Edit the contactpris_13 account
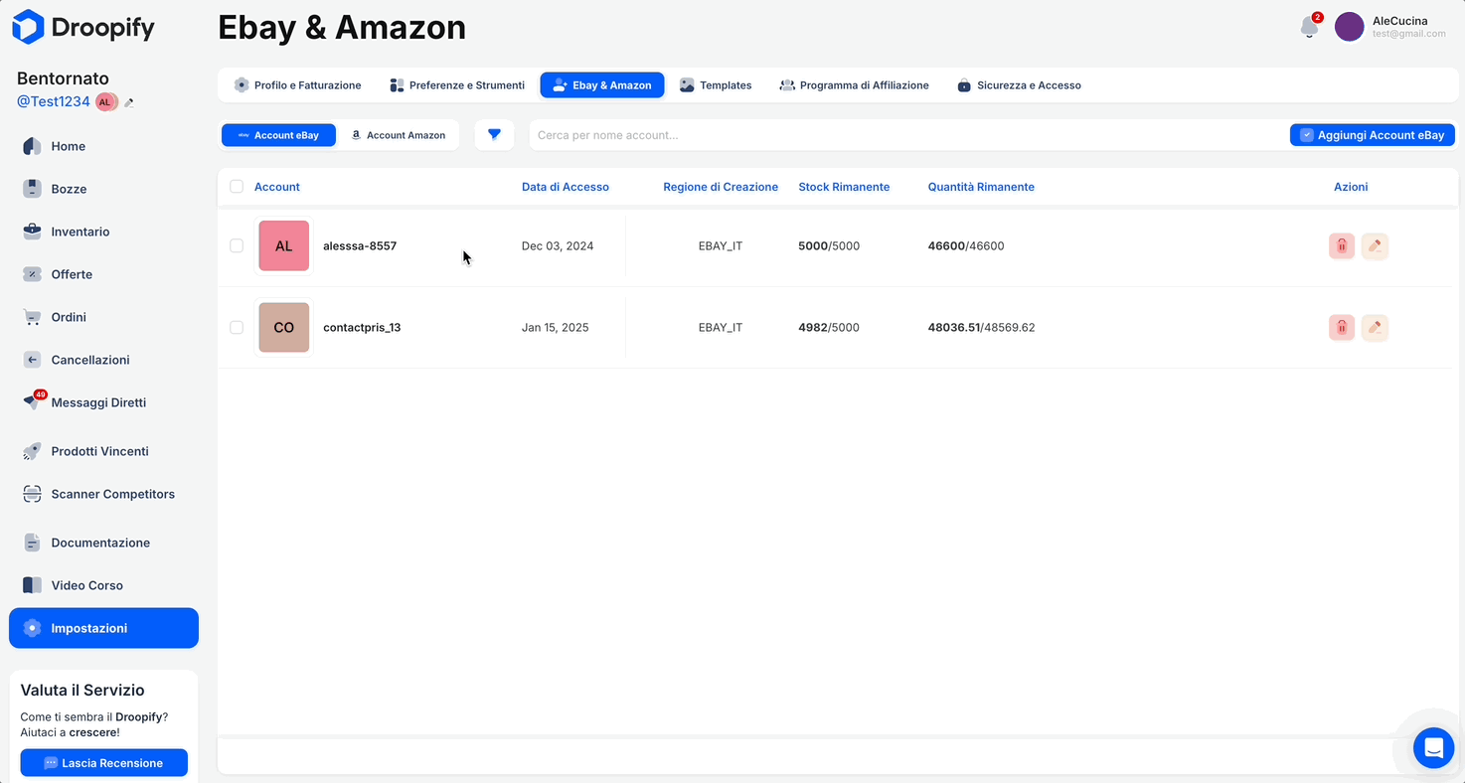This screenshot has height=783, width=1465. (1375, 327)
